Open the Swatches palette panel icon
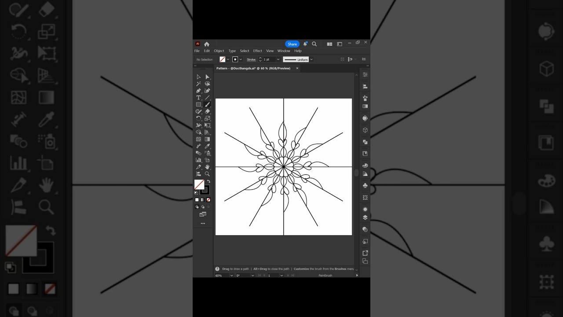This screenshot has height=317, width=563. click(x=365, y=166)
